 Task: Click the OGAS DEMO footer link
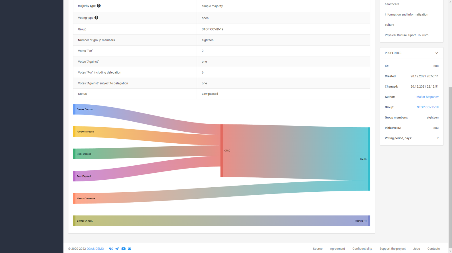point(95,249)
